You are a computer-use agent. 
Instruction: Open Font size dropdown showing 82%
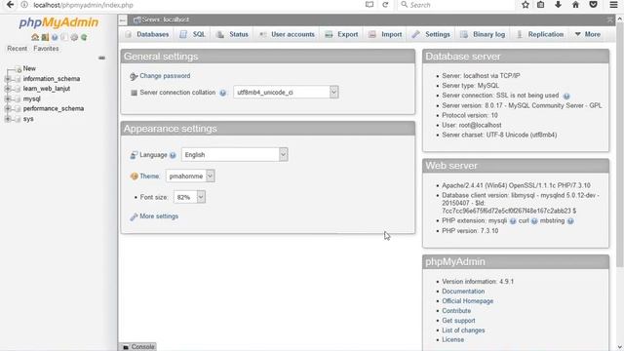click(x=189, y=197)
